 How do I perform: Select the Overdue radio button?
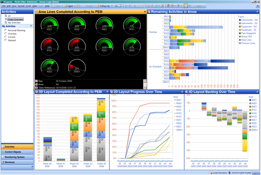click(6, 34)
